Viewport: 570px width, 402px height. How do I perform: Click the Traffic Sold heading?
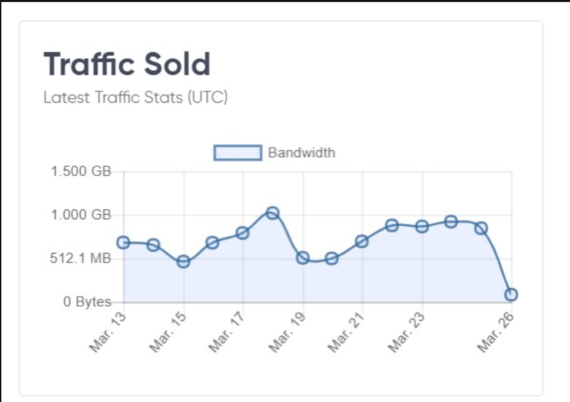pos(127,64)
